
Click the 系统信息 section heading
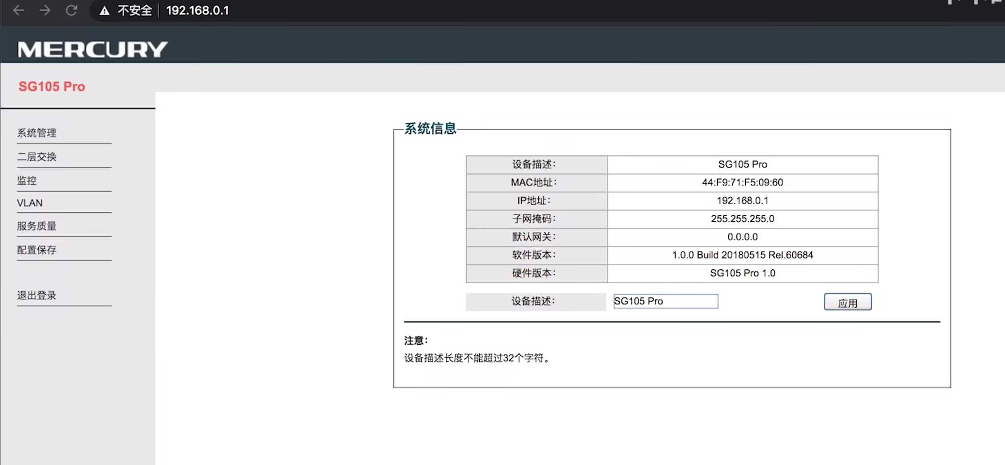tap(430, 128)
